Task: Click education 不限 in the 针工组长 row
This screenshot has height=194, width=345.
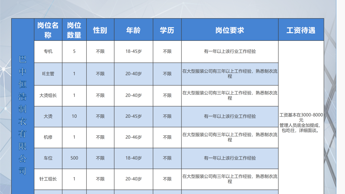Action: click(167, 179)
